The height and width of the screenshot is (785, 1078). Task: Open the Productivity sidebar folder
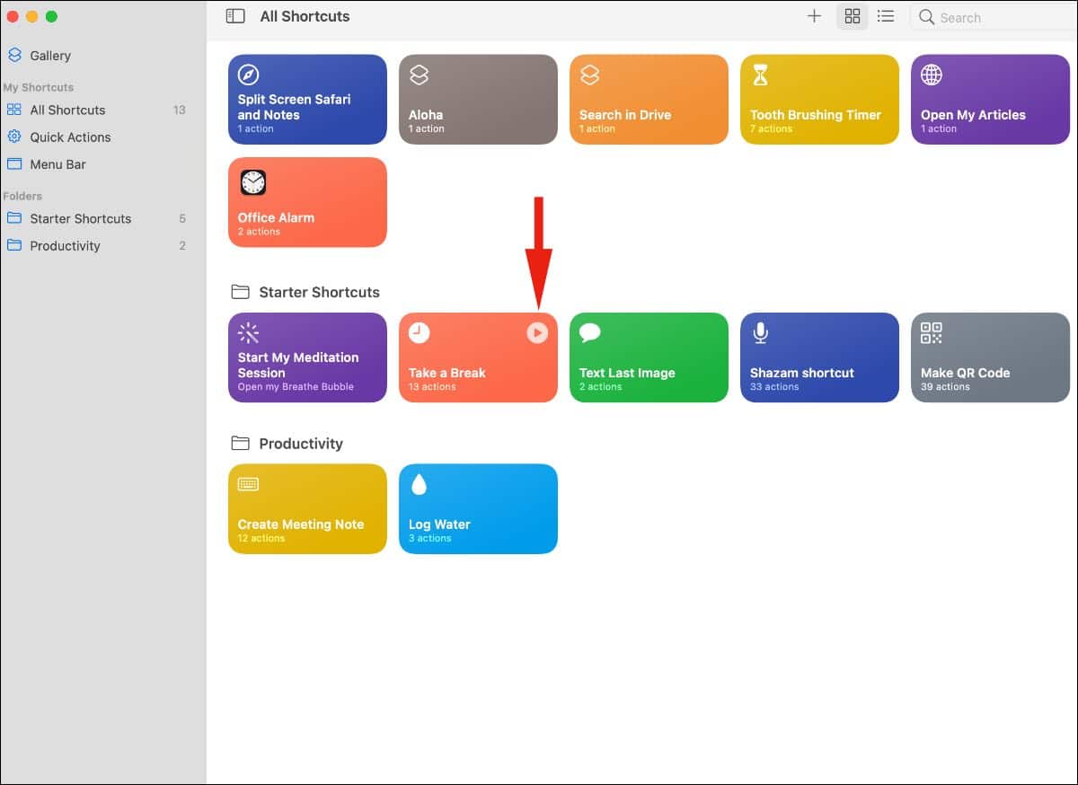(x=65, y=246)
